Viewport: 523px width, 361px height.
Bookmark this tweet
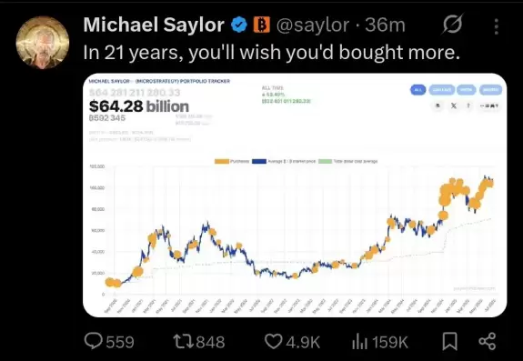pos(450,342)
